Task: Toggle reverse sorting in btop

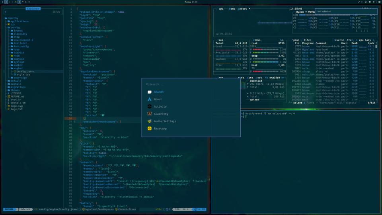Action: pos(339,40)
